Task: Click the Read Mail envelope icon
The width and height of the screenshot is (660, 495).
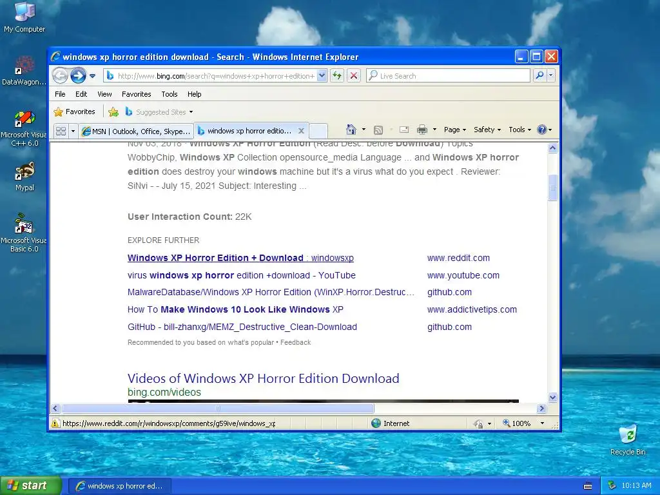Action: point(404,130)
